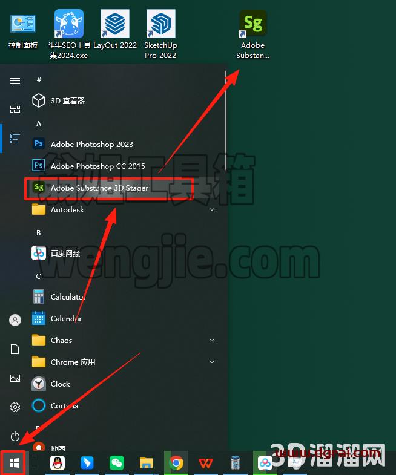Click the letter B section header

click(x=39, y=232)
